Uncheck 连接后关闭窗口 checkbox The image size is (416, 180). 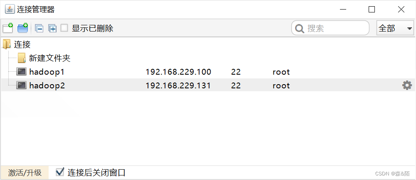click(60, 172)
